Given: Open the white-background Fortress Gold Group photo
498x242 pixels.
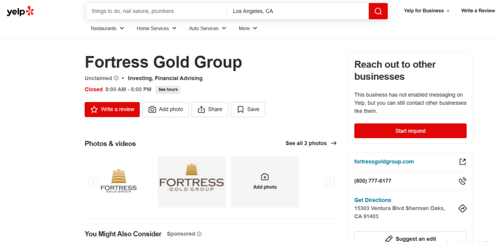Looking at the screenshot, I should click(119, 182).
